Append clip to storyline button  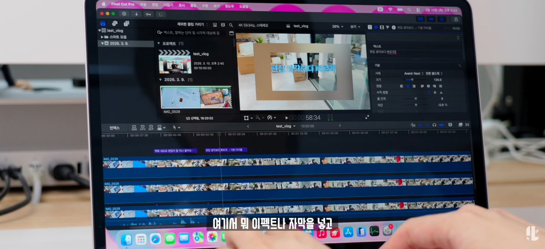[151, 128]
